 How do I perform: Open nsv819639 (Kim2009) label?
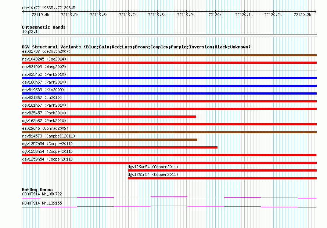[43, 90]
